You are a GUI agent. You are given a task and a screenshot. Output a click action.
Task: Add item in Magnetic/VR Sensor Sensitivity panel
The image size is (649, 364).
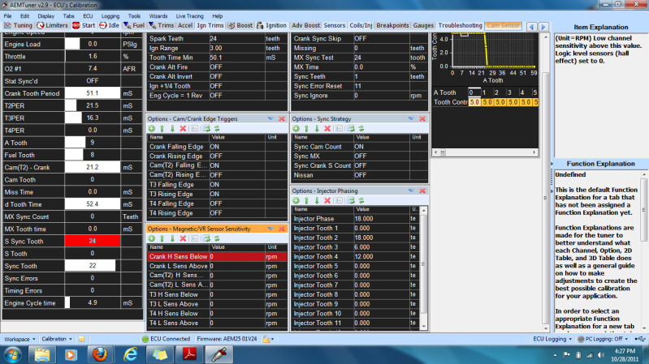coord(152,238)
